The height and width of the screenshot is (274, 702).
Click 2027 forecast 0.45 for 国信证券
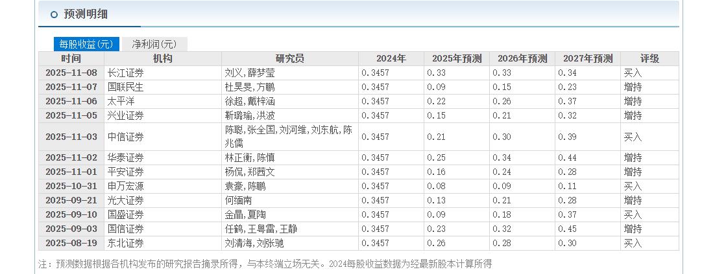click(x=567, y=229)
